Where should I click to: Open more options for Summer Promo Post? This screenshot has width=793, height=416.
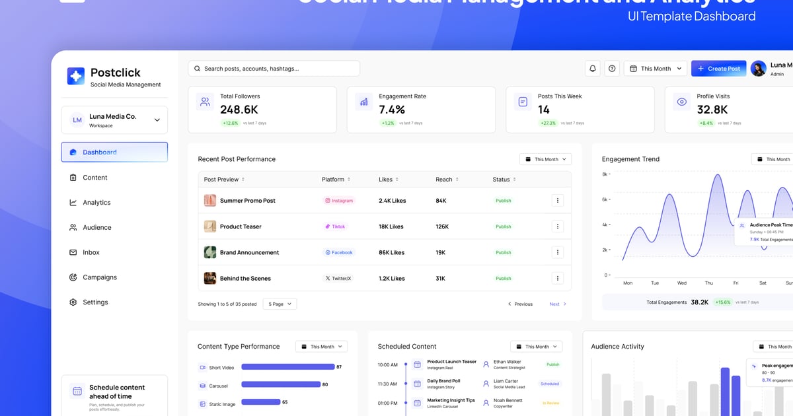point(558,201)
